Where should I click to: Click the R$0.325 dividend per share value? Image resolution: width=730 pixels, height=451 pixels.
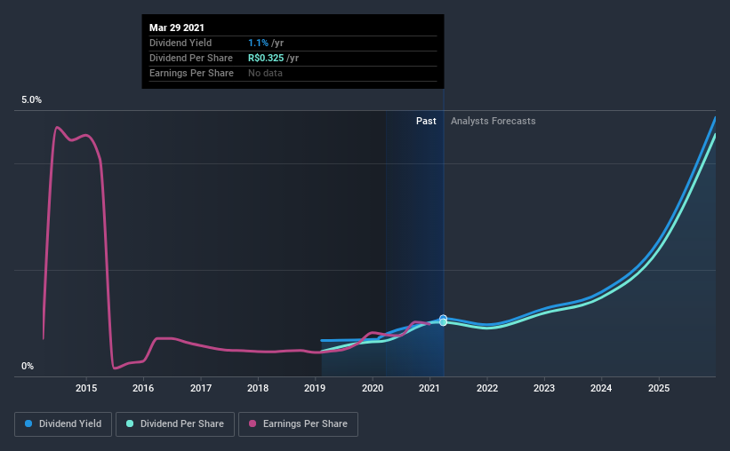click(x=266, y=58)
